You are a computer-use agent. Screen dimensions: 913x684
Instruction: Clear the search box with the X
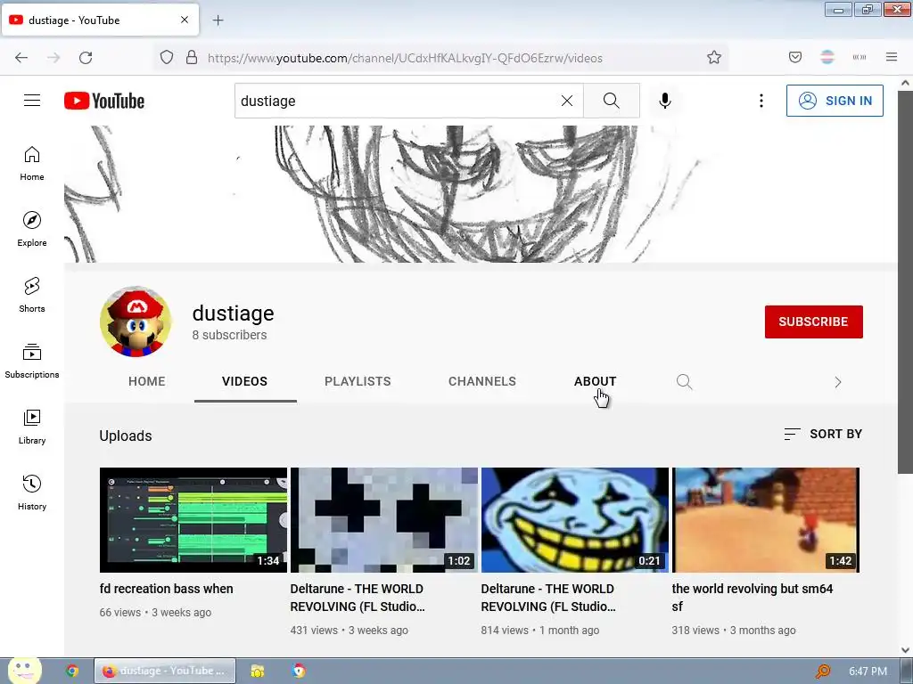[566, 101]
